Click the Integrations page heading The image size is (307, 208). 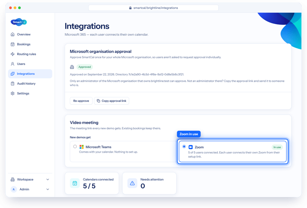[x=87, y=26]
